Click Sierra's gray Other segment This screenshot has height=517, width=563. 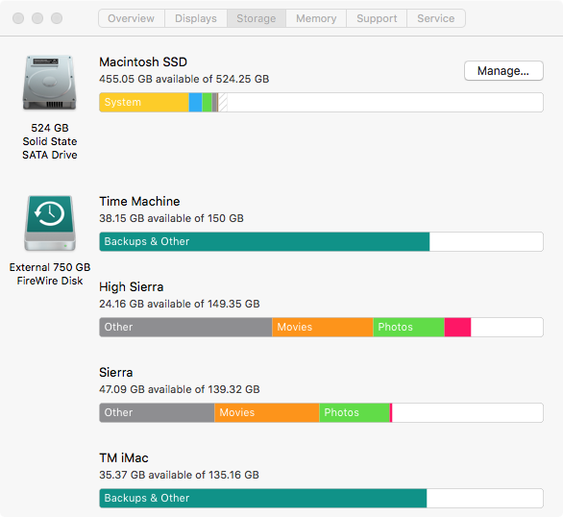157,412
